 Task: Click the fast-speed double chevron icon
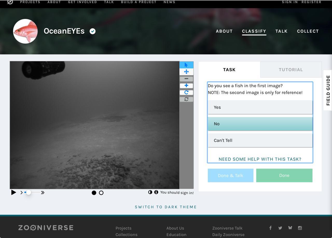[x=43, y=193]
